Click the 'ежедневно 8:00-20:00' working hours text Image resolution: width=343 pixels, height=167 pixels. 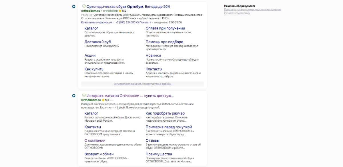(168, 22)
